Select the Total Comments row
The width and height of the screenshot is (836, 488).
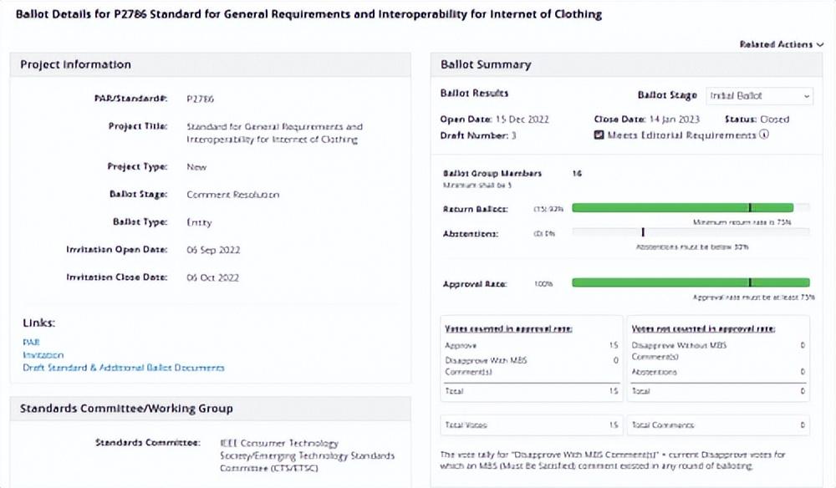click(720, 425)
